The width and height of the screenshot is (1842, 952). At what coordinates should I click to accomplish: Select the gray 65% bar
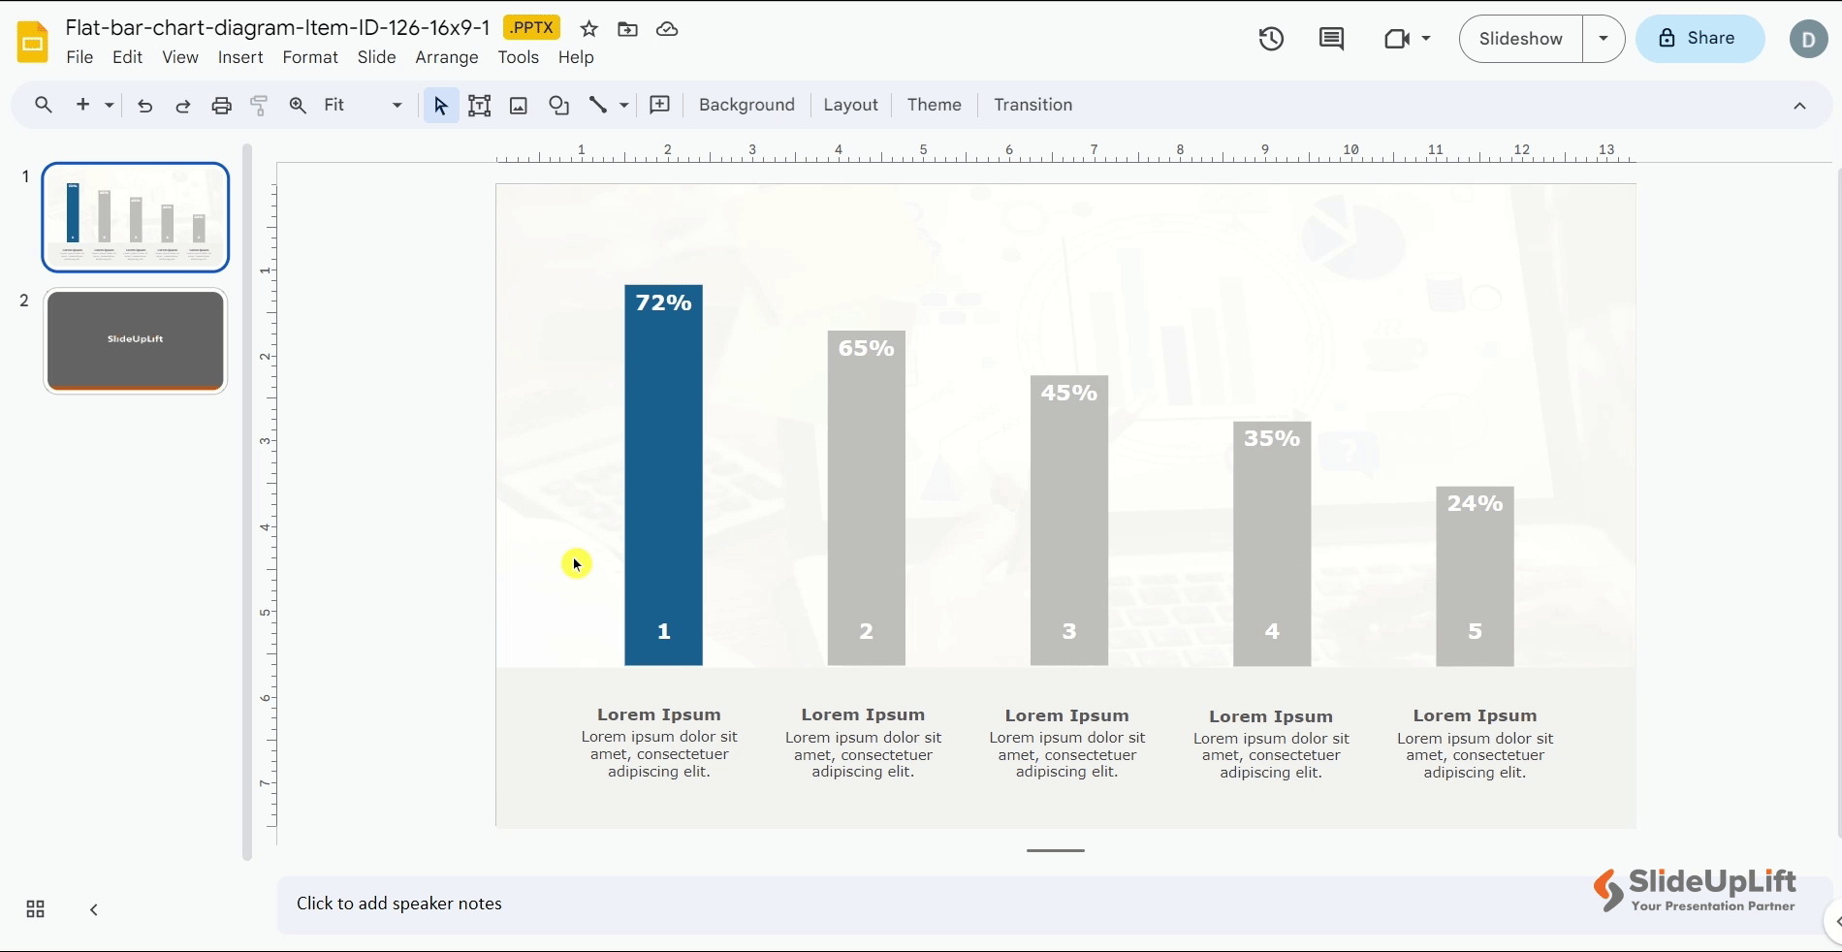(866, 498)
